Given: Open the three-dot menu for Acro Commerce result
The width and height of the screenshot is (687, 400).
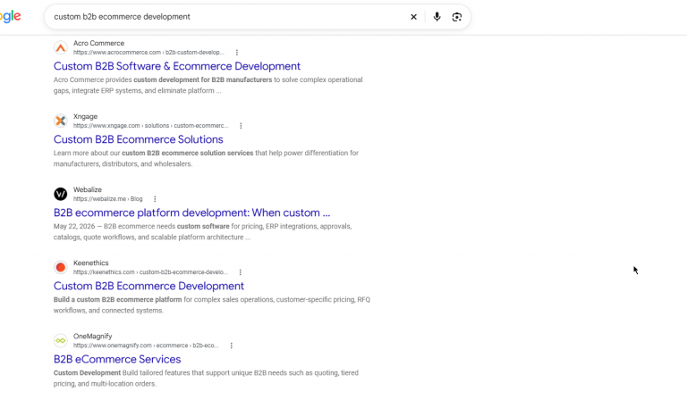Looking at the screenshot, I should click(236, 53).
